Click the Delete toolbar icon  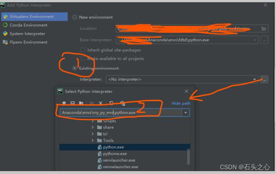coord(101,103)
